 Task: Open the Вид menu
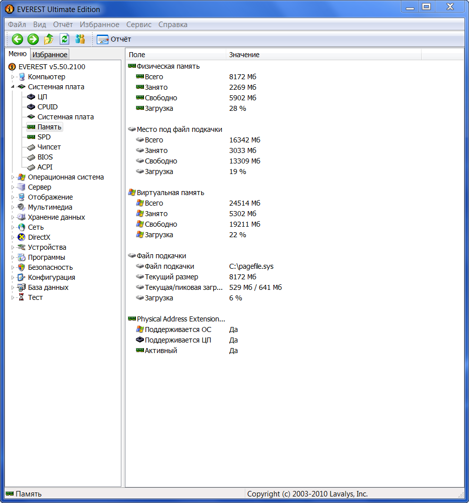coord(40,25)
